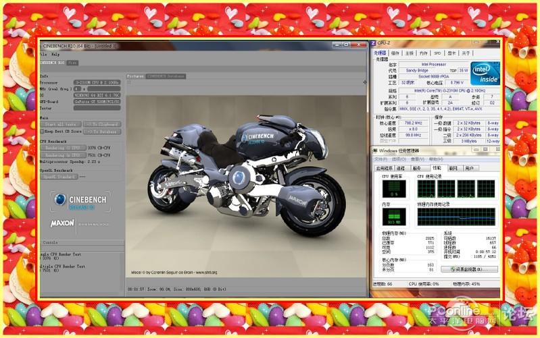Run the Rendering (1 CPU) benchmark

(63, 148)
